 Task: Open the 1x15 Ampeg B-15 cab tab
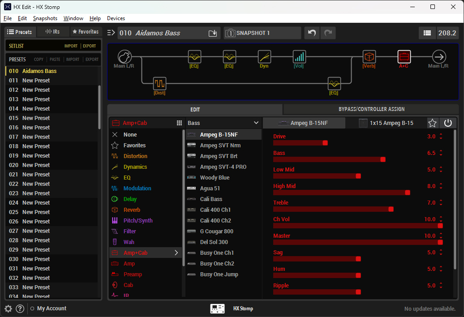(386, 123)
